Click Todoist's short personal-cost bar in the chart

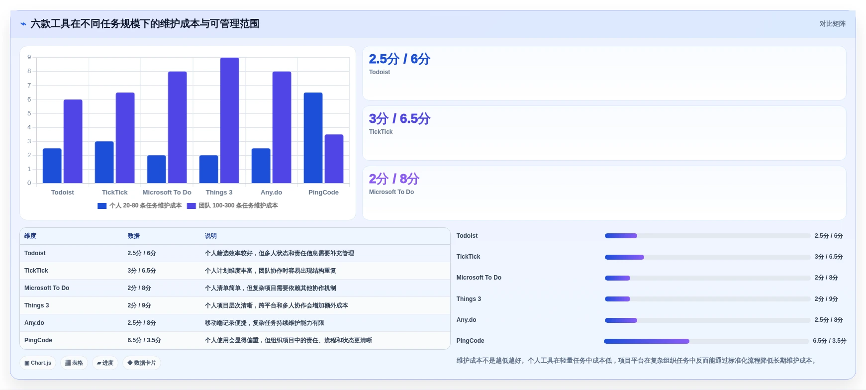tap(52, 166)
